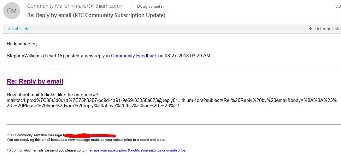Click the email subject line in the header
This screenshot has width=341, height=166.
pyautogui.click(x=96, y=15)
